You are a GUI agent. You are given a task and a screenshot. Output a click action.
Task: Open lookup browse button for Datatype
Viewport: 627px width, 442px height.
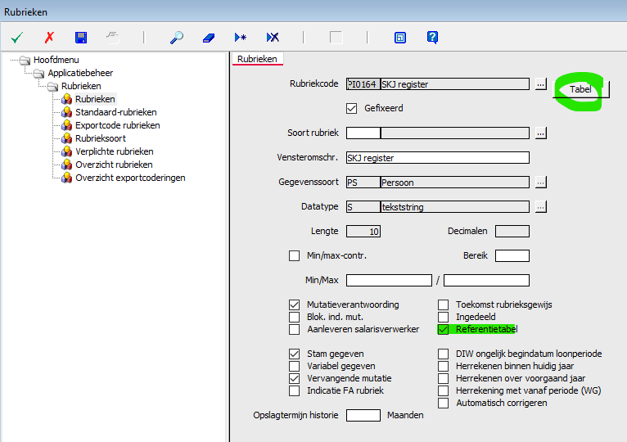coord(540,207)
